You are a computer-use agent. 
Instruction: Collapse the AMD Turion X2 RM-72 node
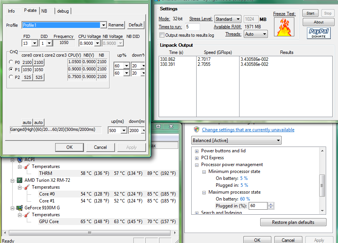click(x=13, y=181)
